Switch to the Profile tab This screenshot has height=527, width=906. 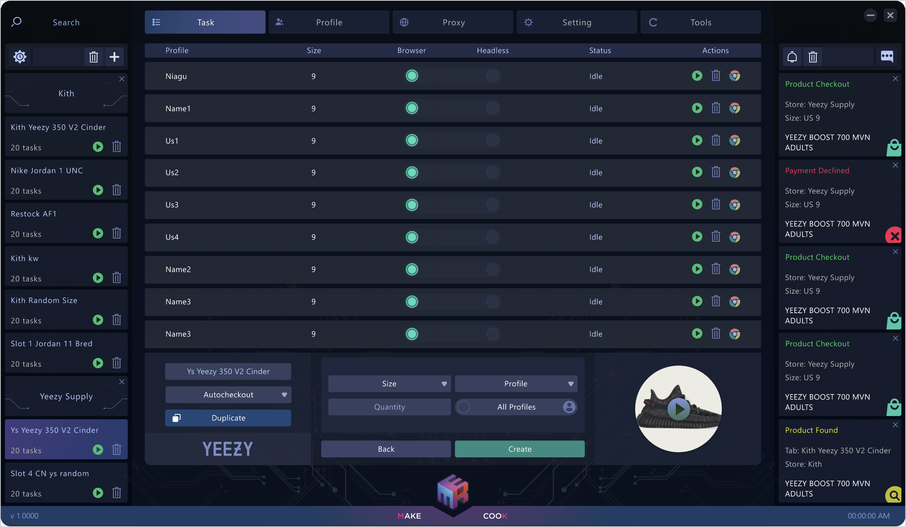click(329, 22)
